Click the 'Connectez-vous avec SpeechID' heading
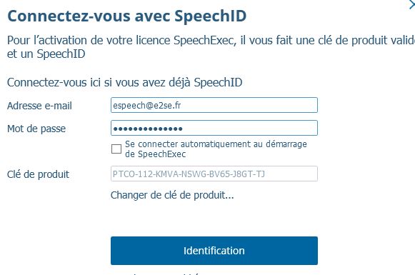The width and height of the screenshot is (415, 275). tap(126, 16)
